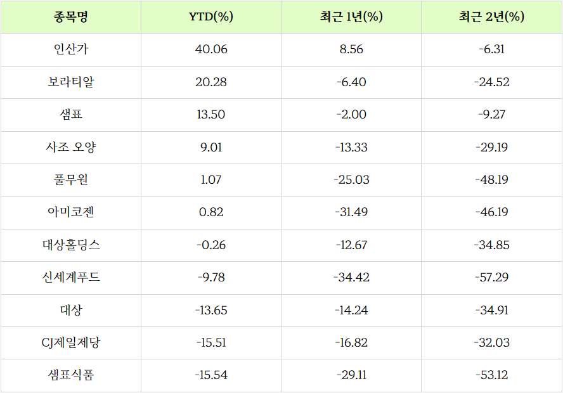Select the 최근 2년(%) column header
This screenshot has height=393, width=563.
coord(491,17)
